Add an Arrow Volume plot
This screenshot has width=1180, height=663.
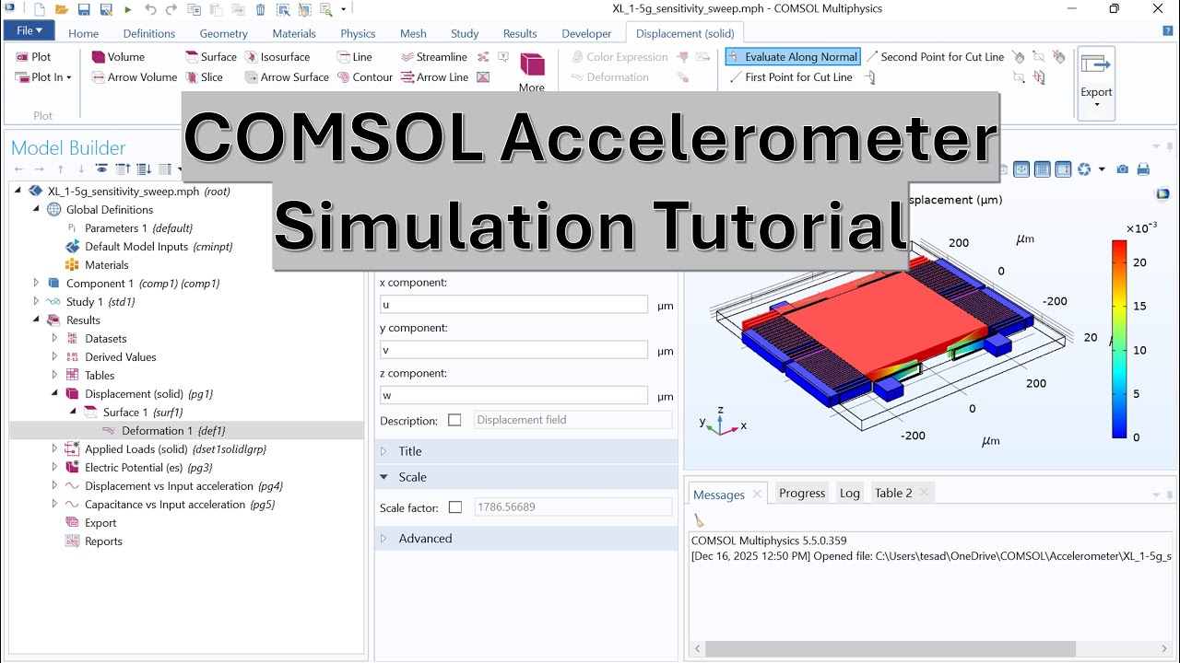click(x=134, y=77)
